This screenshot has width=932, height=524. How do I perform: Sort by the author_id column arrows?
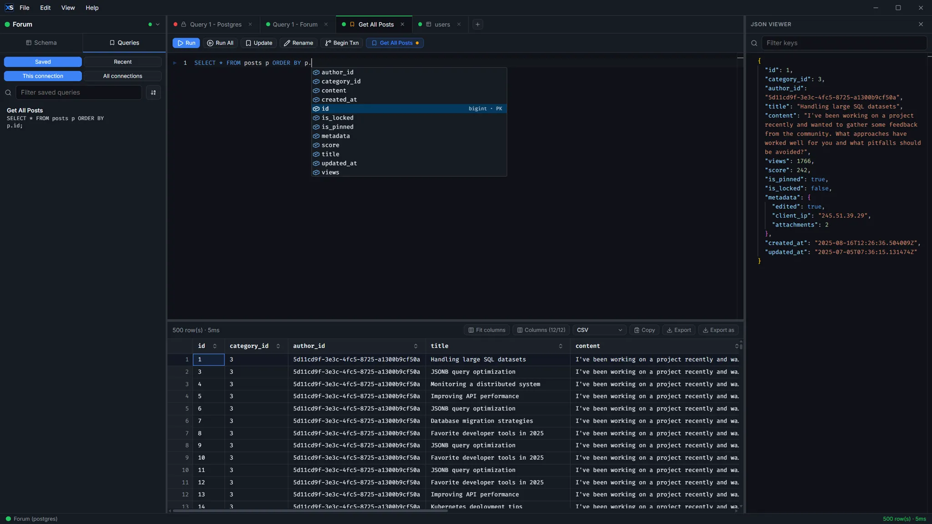pyautogui.click(x=415, y=346)
